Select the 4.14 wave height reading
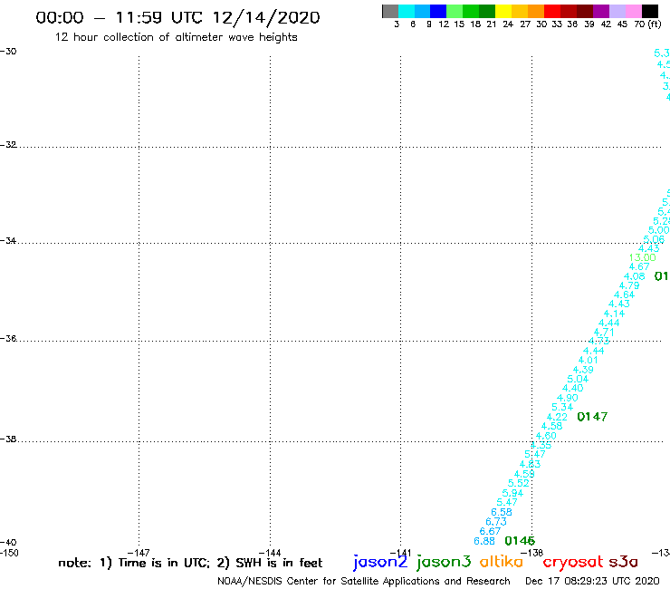The image size is (670, 589). (614, 314)
